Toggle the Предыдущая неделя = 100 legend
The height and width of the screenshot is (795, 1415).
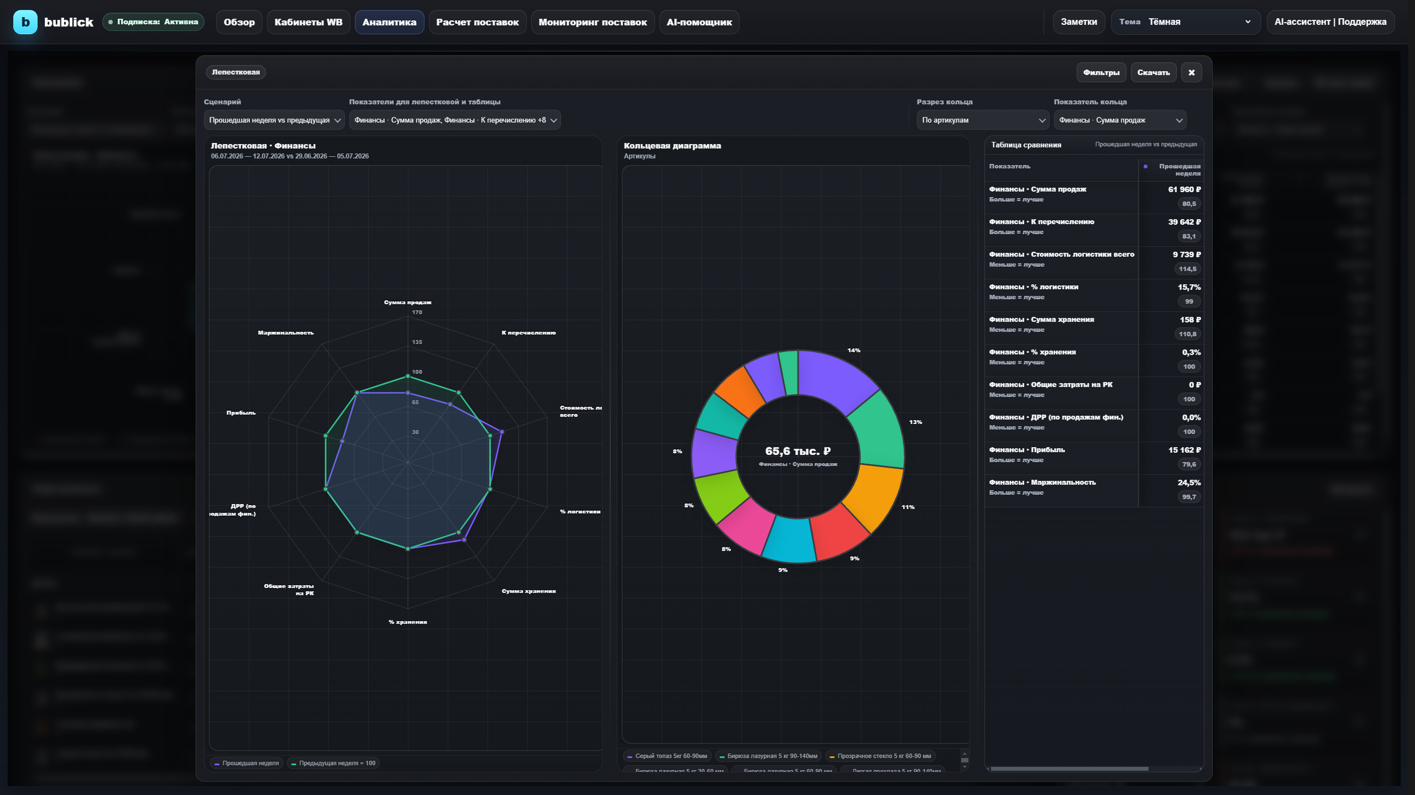point(333,763)
